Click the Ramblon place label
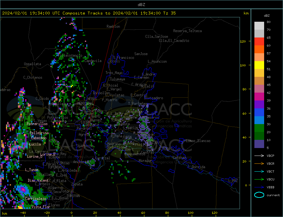 click(x=113, y=26)
